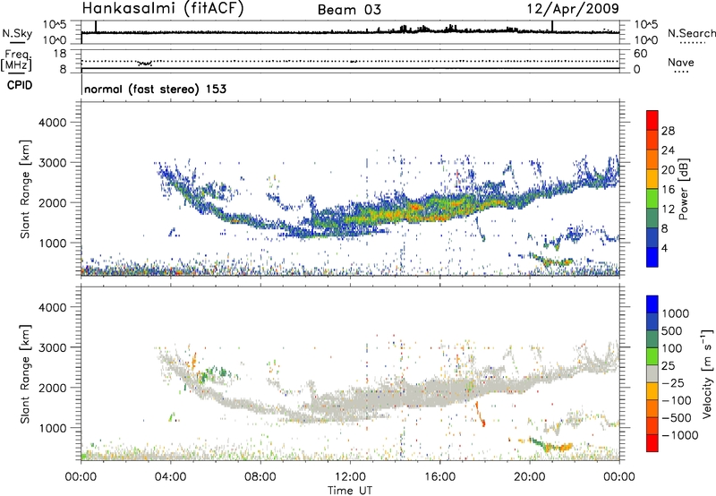The image size is (716, 496).
Task: Click the '-1000' value on the velocity color bar
Action: 680,435
